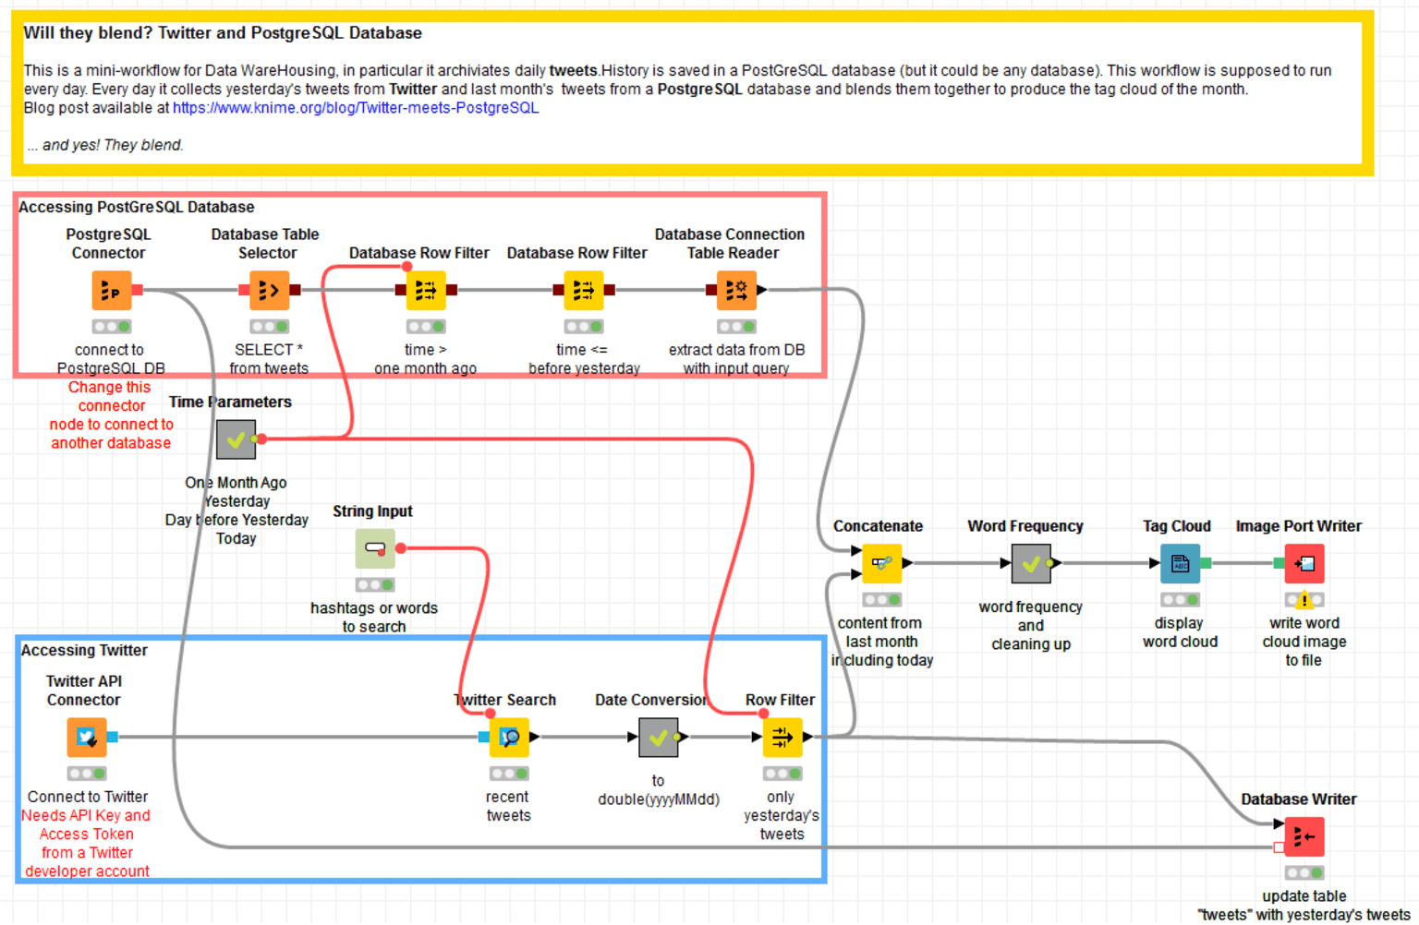This screenshot has height=925, width=1419.
Task: Click the Twitter Search status traffic light
Action: click(509, 774)
